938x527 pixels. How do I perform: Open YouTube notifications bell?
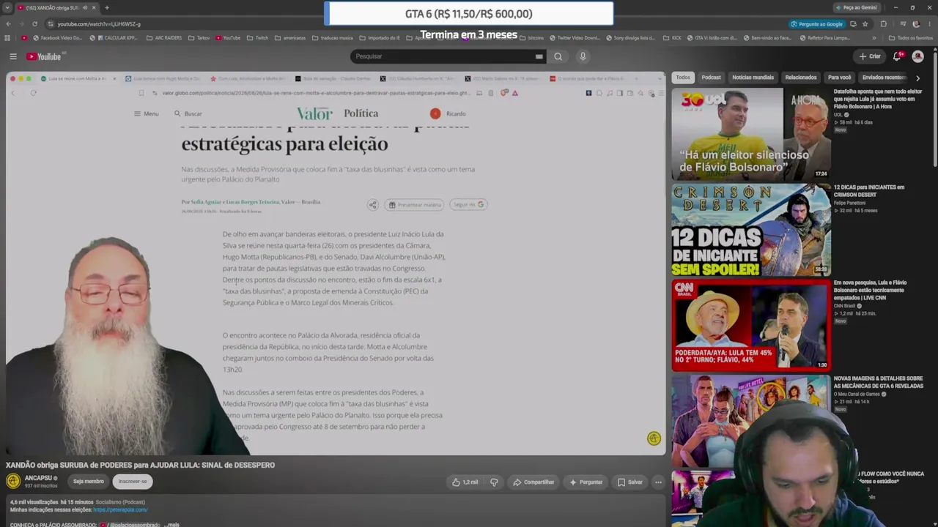tap(897, 56)
